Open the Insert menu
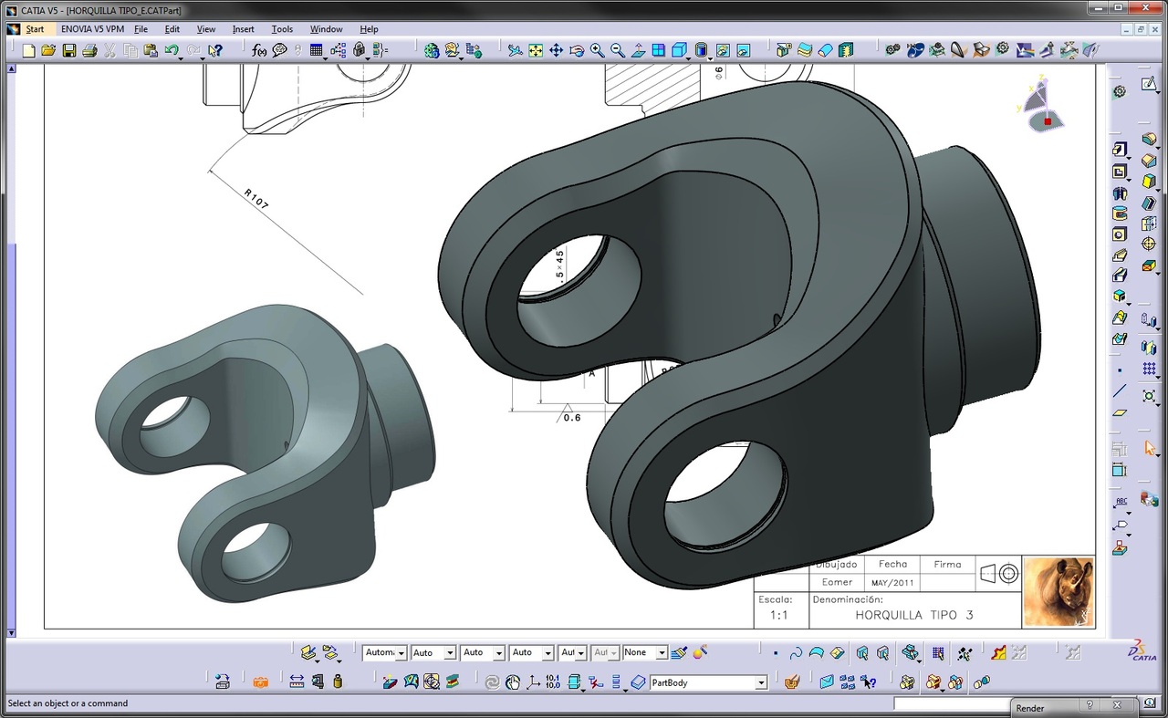This screenshot has width=1168, height=718. pyautogui.click(x=244, y=29)
